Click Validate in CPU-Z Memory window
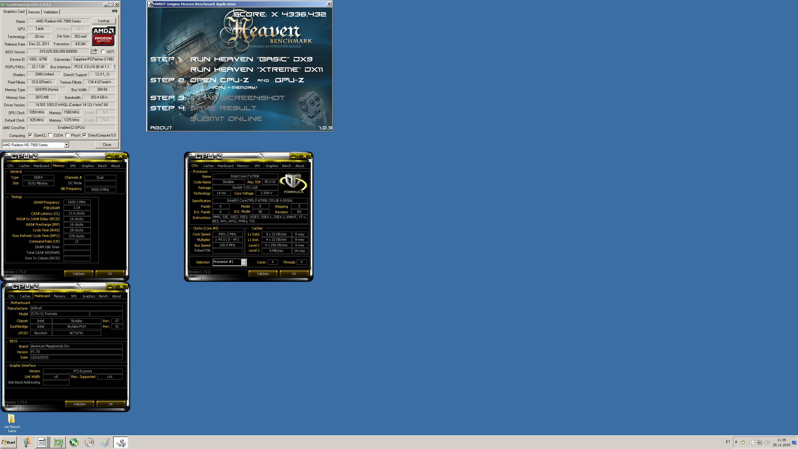798x449 pixels. [x=79, y=274]
